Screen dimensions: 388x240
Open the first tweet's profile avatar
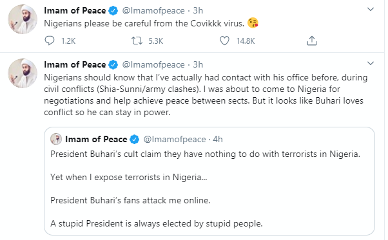(23, 19)
